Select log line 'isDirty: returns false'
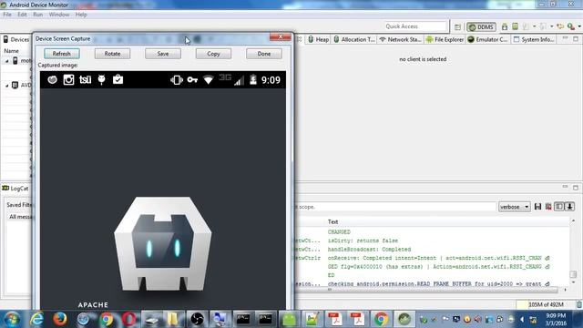This screenshot has width=583, height=328. pyautogui.click(x=363, y=241)
